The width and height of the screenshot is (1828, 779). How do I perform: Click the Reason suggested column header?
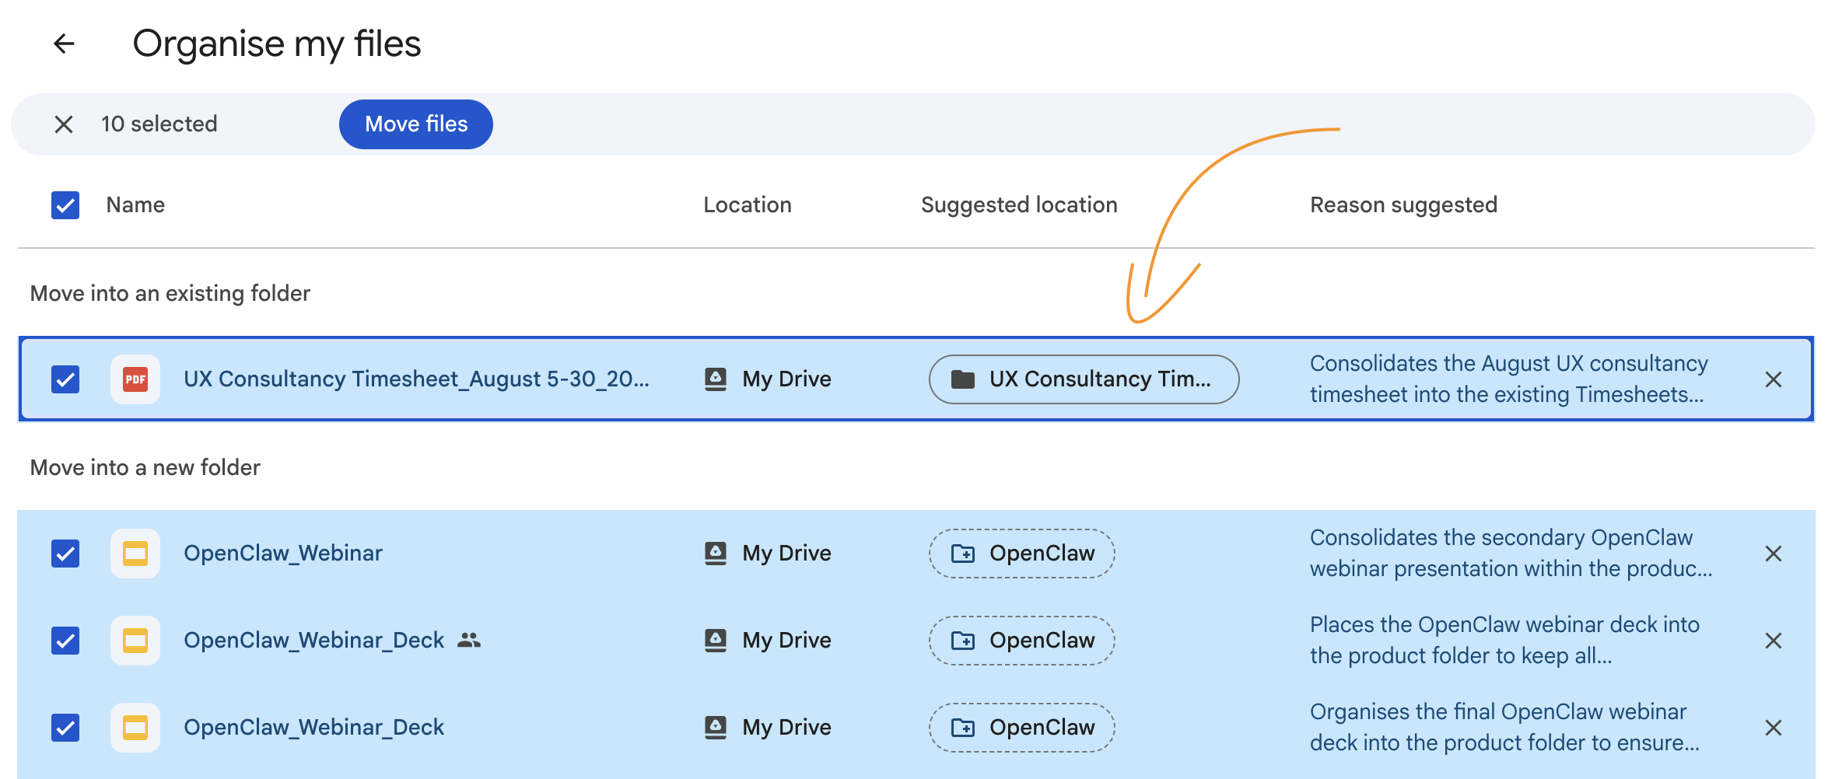[x=1403, y=205]
